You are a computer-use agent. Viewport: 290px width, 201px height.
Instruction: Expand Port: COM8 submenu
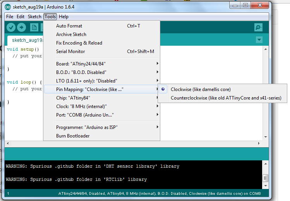(x=102, y=115)
